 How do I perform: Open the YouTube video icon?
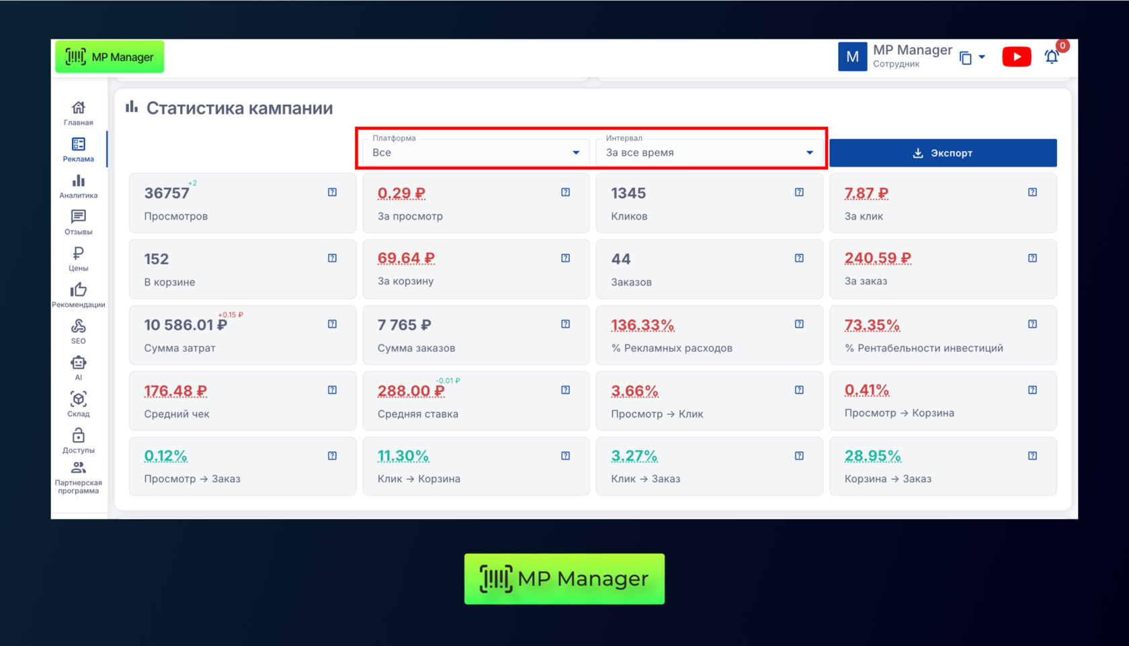[1016, 57]
